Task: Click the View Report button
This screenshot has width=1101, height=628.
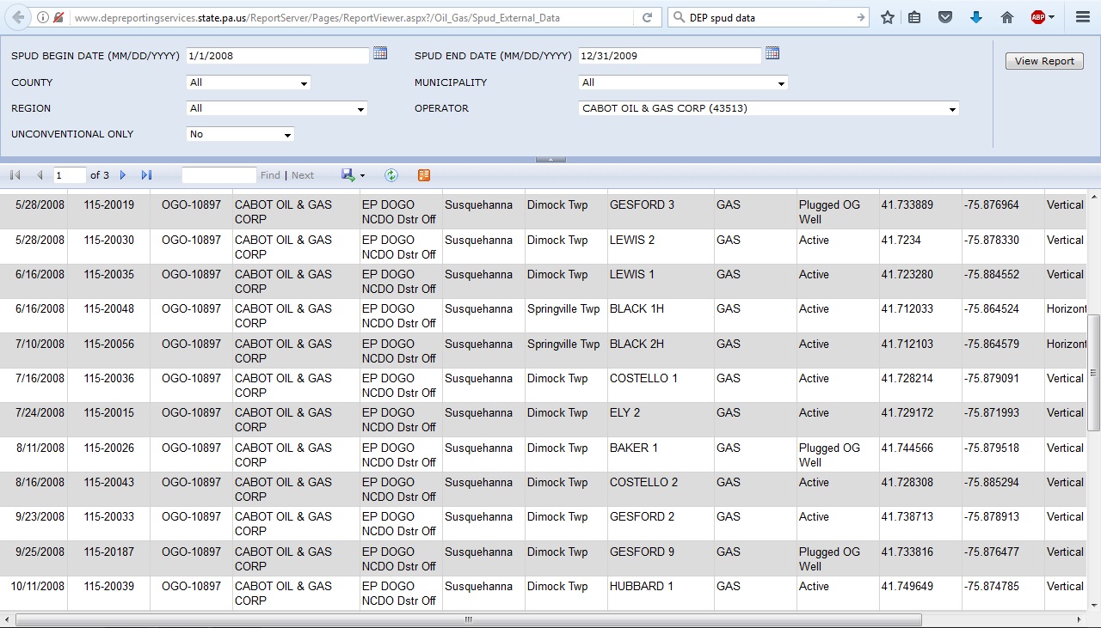Action: [1044, 61]
